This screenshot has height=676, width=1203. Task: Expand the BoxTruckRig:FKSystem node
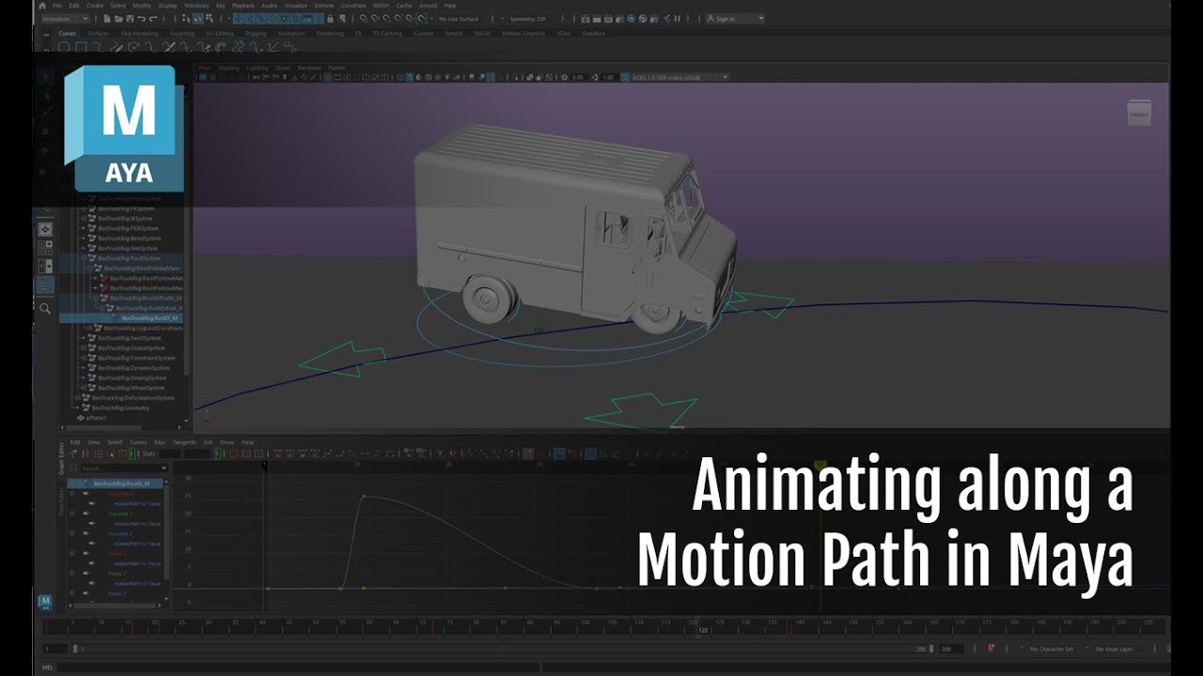[x=84, y=208]
